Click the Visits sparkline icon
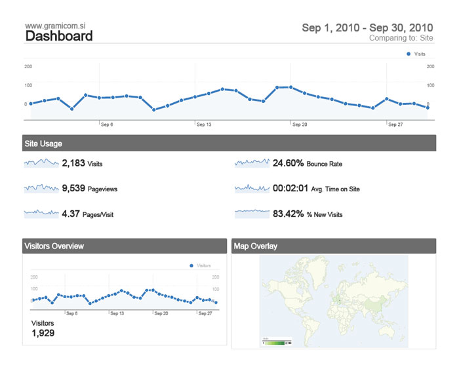 (41, 163)
